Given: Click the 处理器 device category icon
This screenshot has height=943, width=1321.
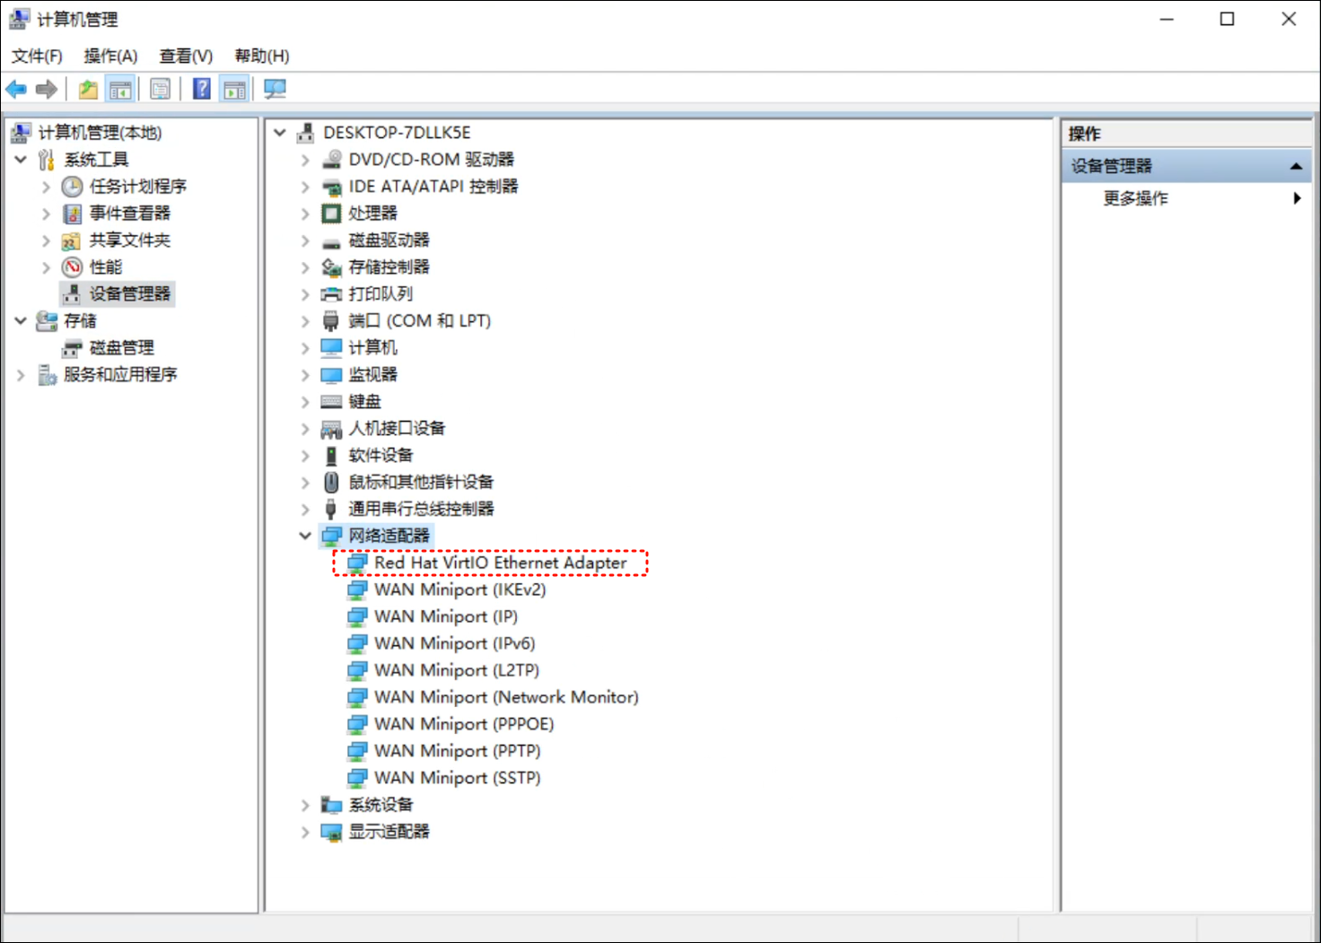Looking at the screenshot, I should (331, 214).
